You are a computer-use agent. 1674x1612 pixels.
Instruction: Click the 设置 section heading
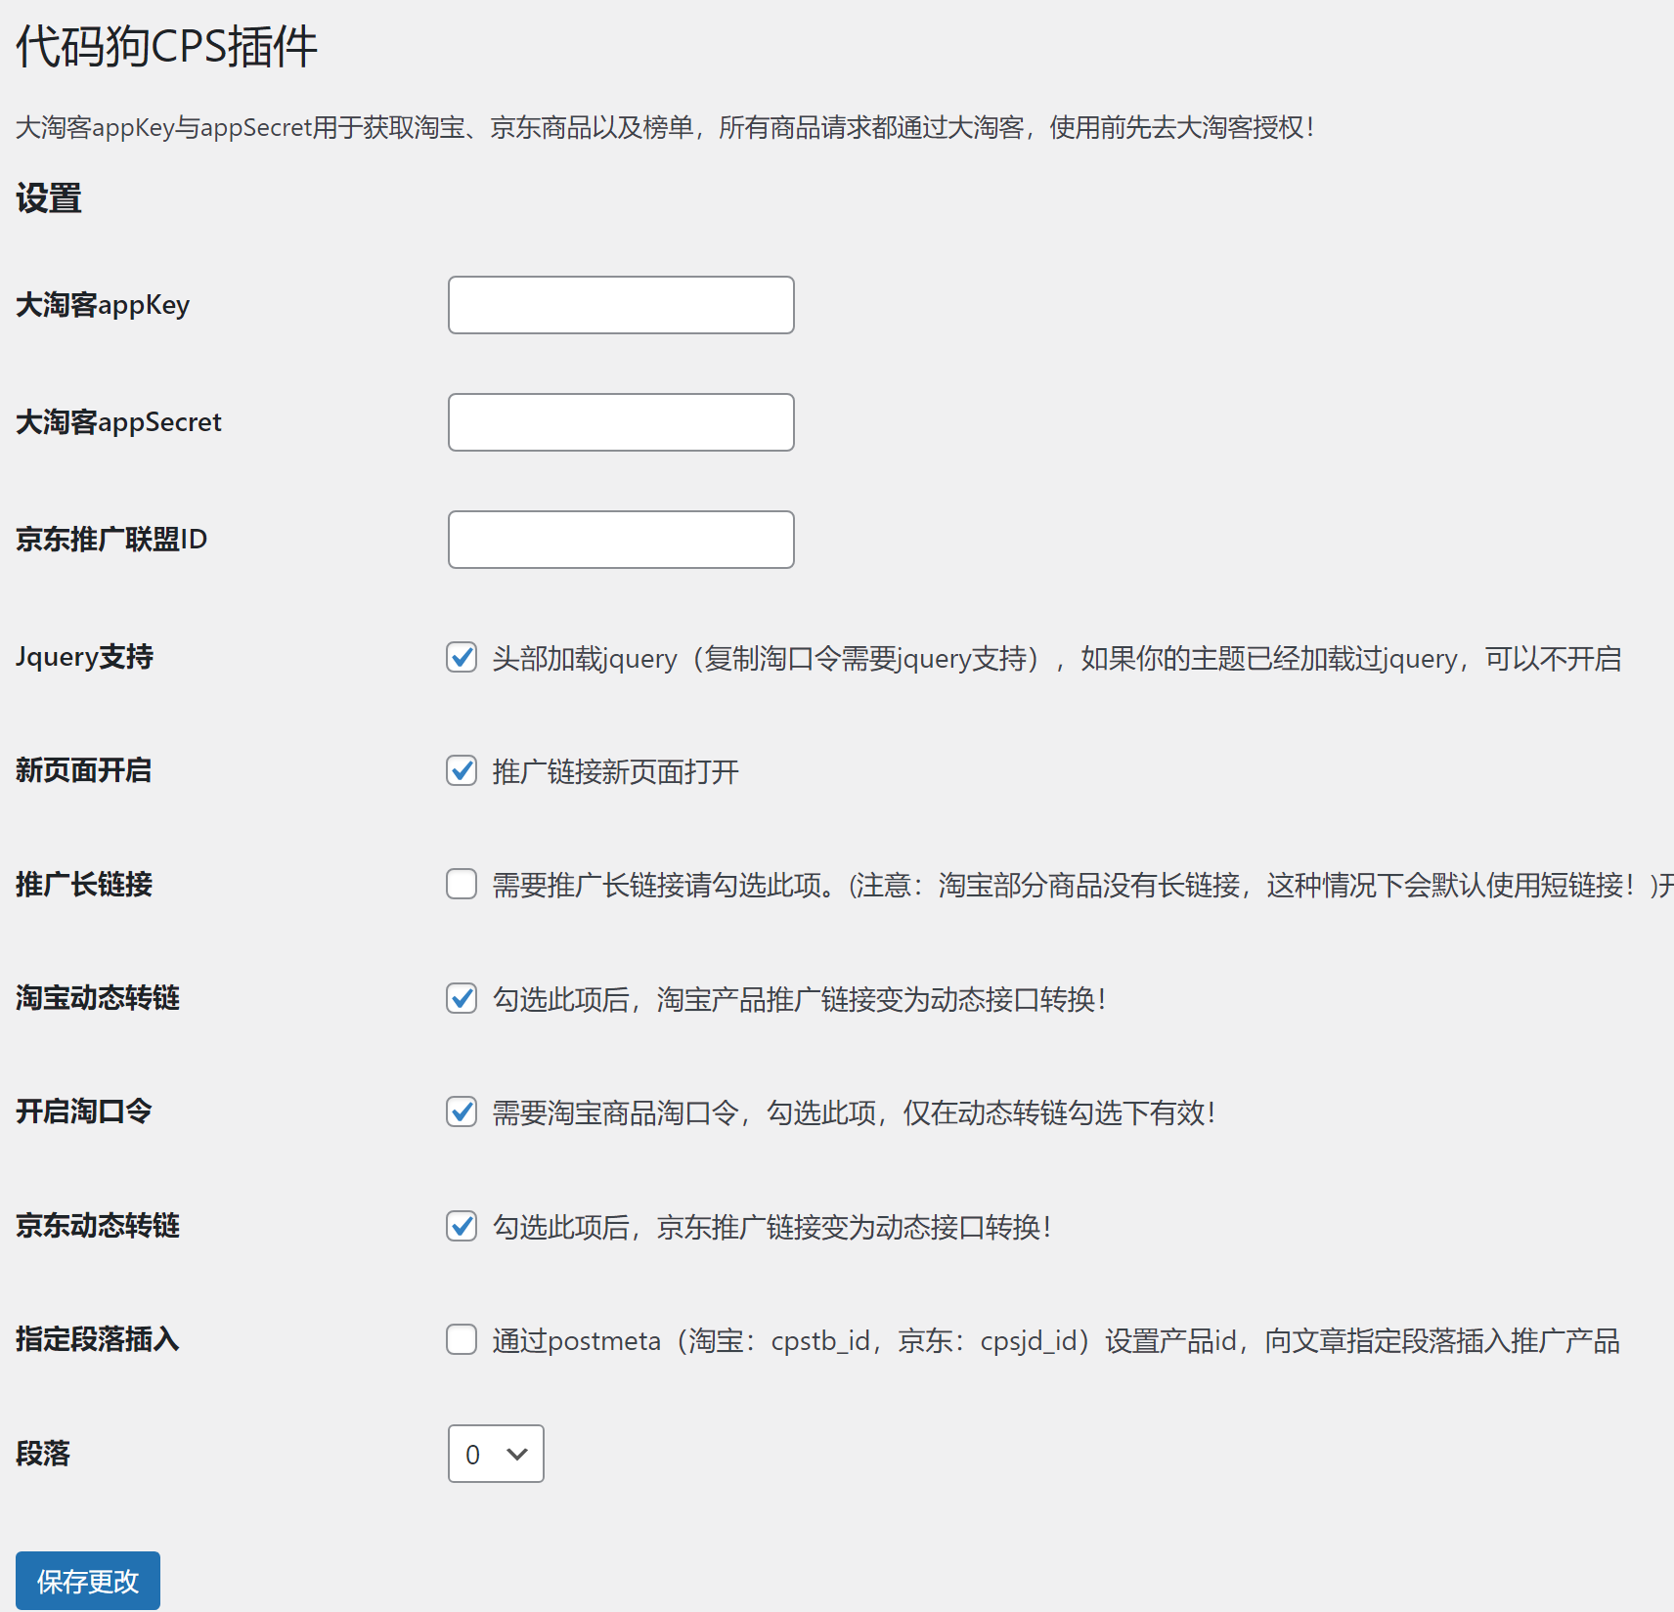[x=49, y=198]
